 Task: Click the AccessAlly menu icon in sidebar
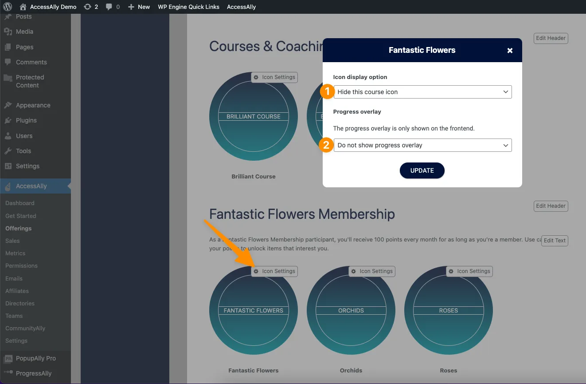8,186
